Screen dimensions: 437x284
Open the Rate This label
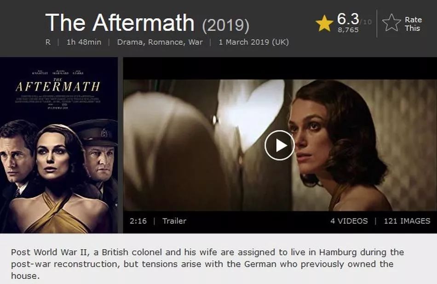click(413, 24)
